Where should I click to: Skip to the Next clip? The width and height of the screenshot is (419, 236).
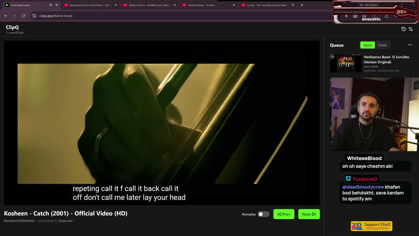[x=309, y=214]
